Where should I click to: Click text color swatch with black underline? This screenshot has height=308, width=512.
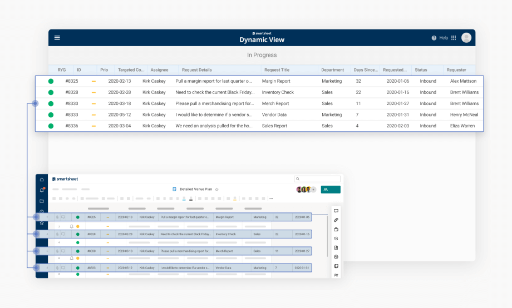191,198
